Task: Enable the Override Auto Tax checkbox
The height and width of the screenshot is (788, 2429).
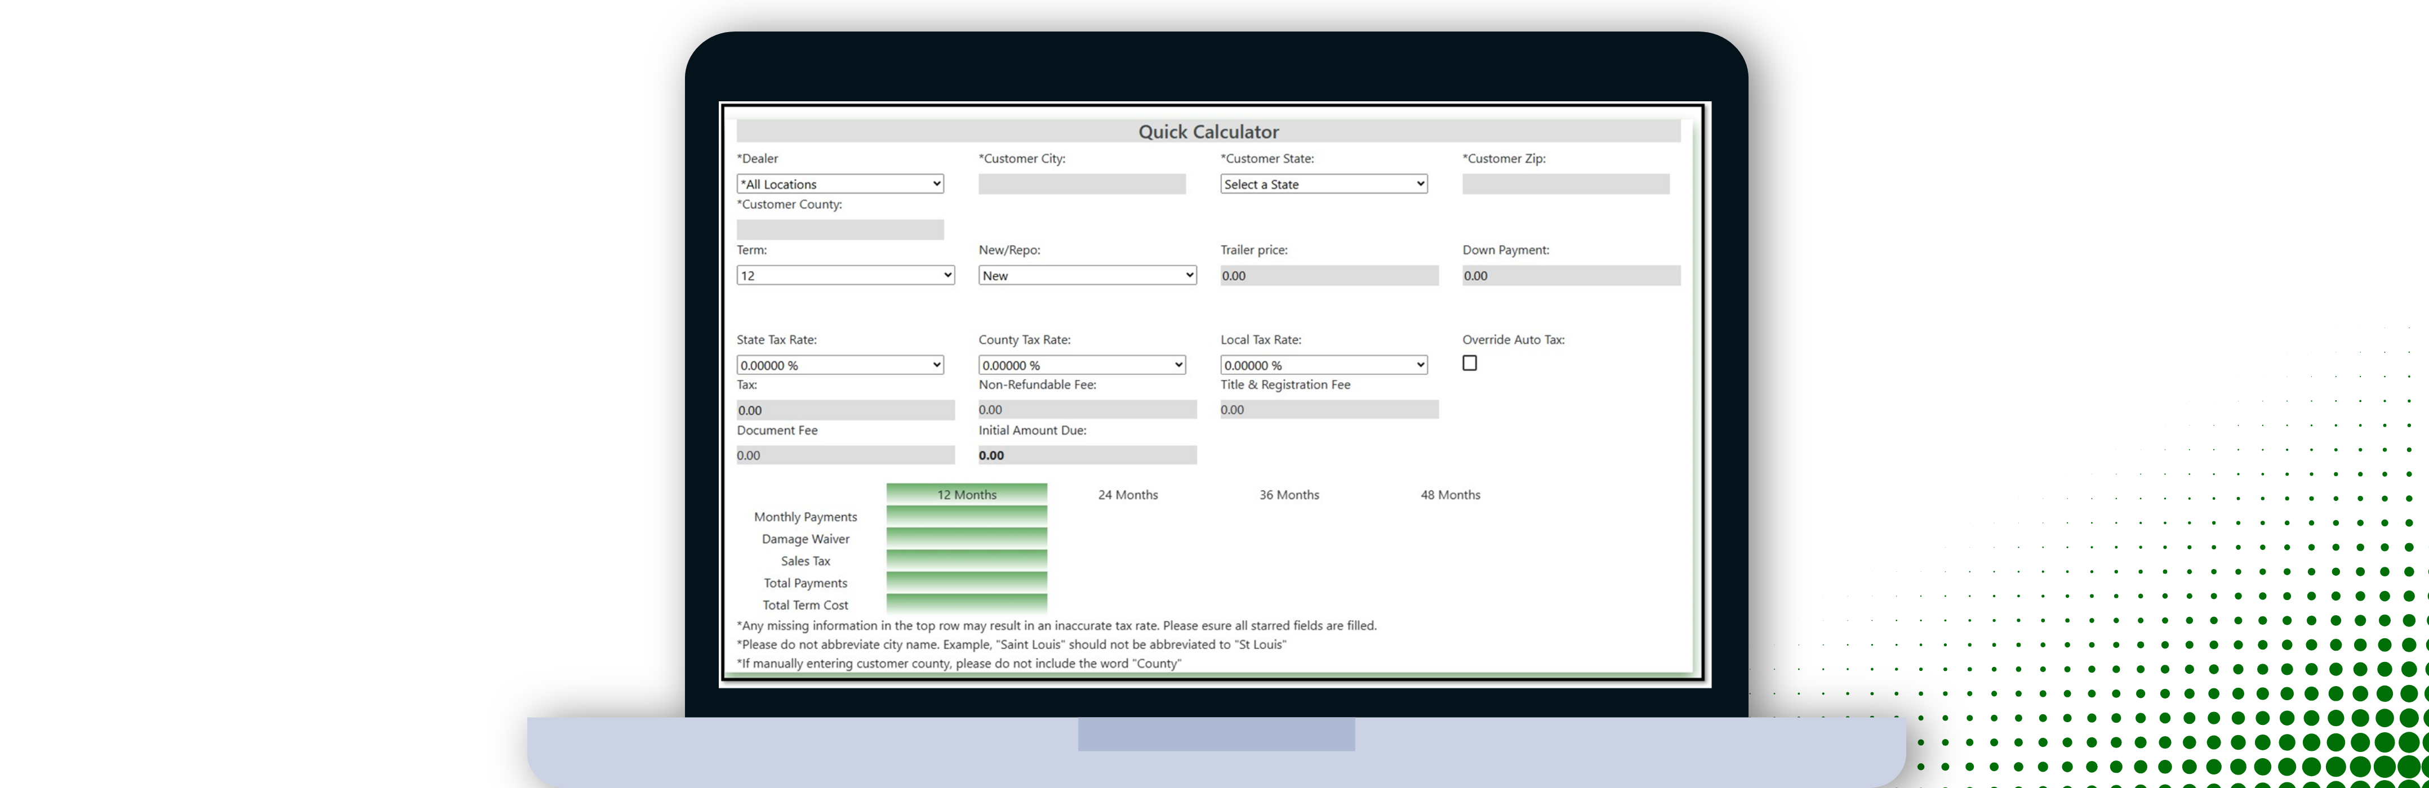Action: (1469, 363)
